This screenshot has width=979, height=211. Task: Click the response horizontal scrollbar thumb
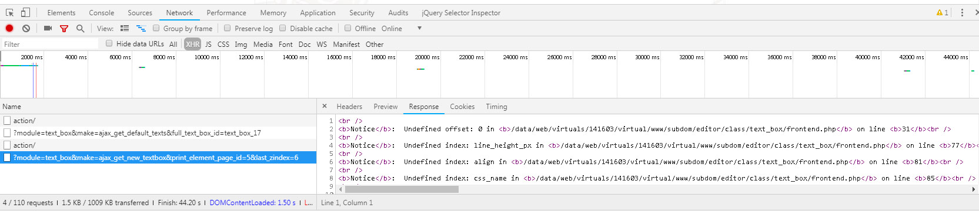402,189
